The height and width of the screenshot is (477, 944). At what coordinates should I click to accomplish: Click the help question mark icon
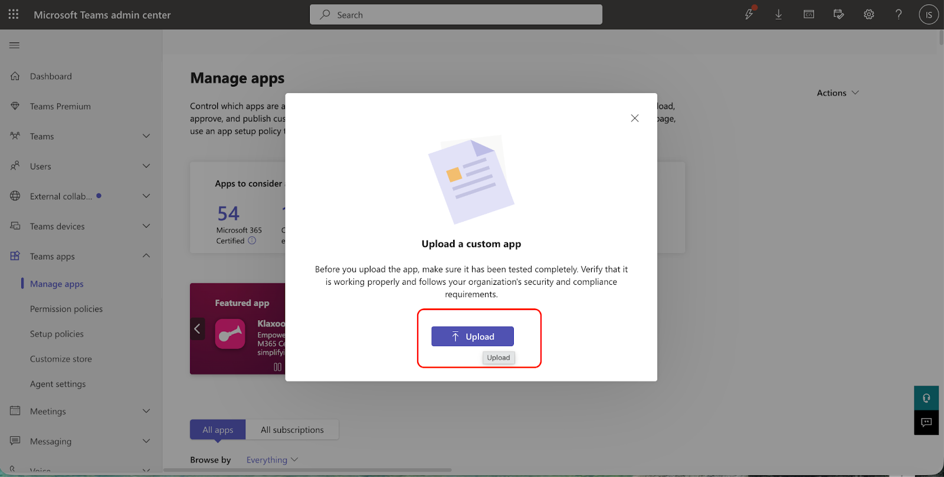click(x=899, y=14)
